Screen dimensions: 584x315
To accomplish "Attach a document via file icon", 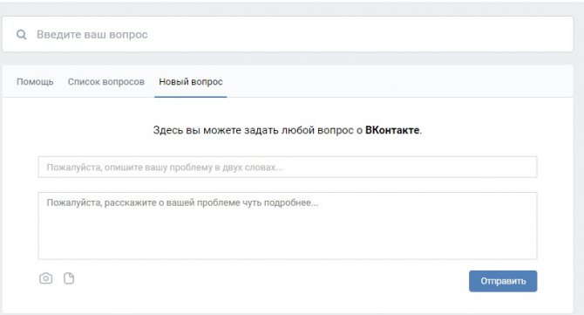I will pyautogui.click(x=69, y=278).
